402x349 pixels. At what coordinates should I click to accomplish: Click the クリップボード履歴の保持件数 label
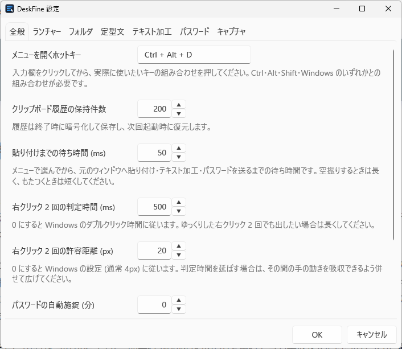point(59,109)
